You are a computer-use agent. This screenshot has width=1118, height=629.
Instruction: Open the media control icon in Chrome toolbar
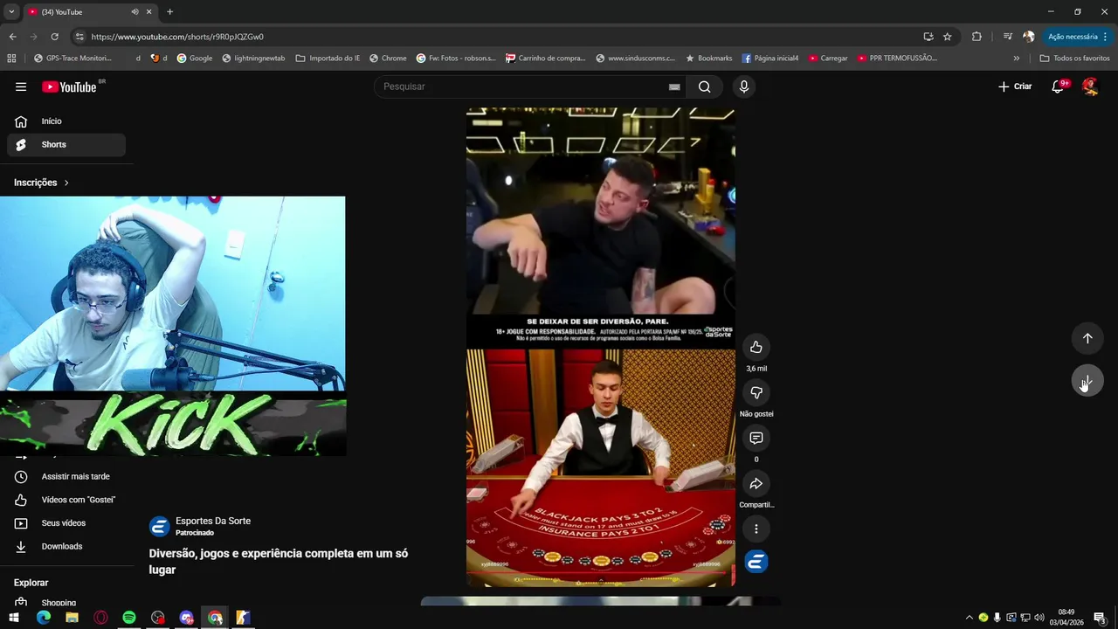pos(1007,37)
